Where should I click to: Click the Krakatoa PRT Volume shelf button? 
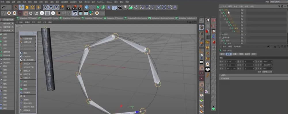[x=70, y=18]
